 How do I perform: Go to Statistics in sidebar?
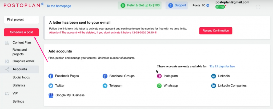(x=19, y=85)
